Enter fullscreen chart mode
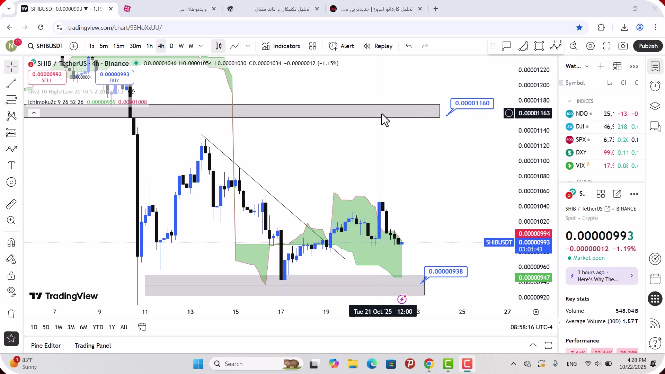This screenshot has height=374, width=665. coord(607,46)
